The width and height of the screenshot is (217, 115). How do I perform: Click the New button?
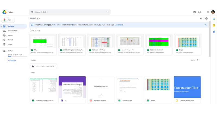tap(8, 20)
